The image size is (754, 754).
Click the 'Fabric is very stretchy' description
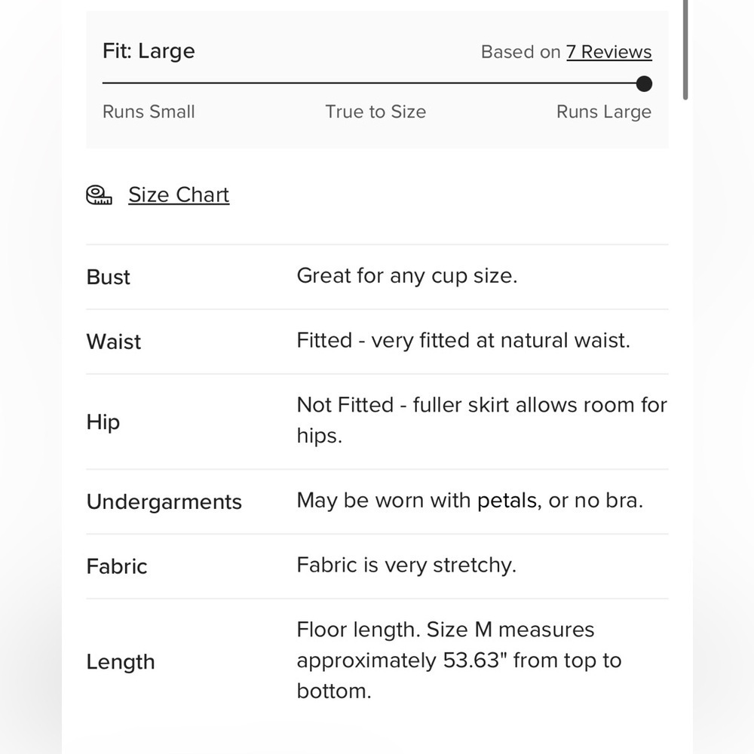(406, 565)
